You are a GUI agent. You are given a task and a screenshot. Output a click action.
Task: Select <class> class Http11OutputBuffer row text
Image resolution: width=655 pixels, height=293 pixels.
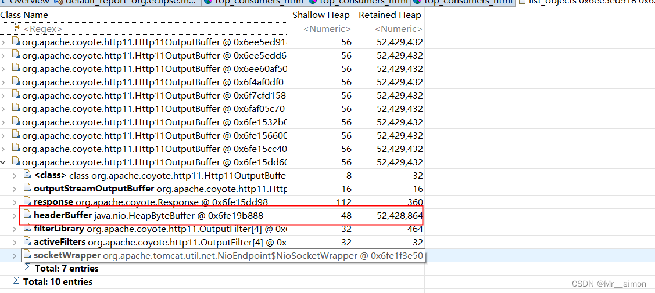pyautogui.click(x=160, y=175)
